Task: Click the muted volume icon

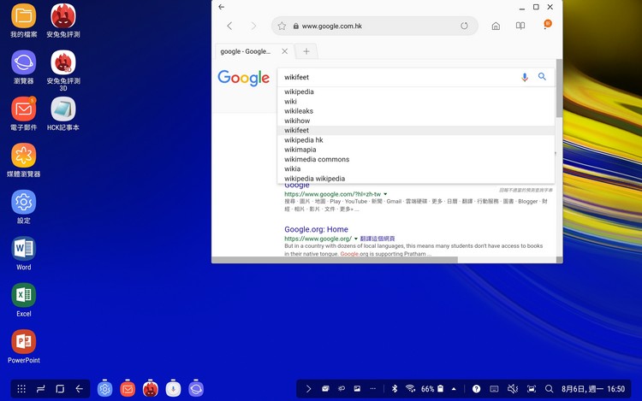Action: (x=513, y=389)
